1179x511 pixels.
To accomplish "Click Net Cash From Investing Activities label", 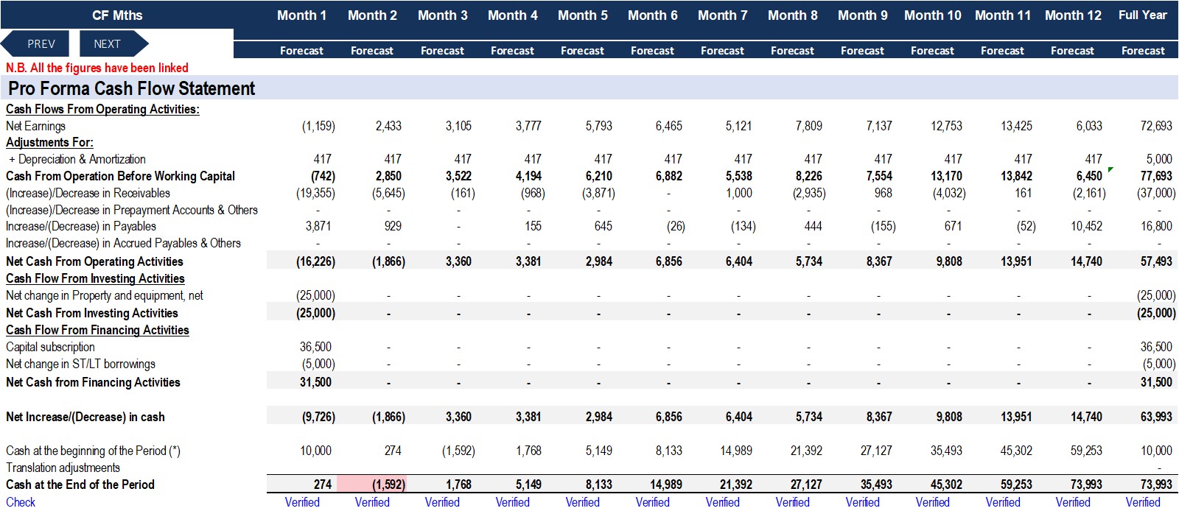I will pyautogui.click(x=92, y=313).
